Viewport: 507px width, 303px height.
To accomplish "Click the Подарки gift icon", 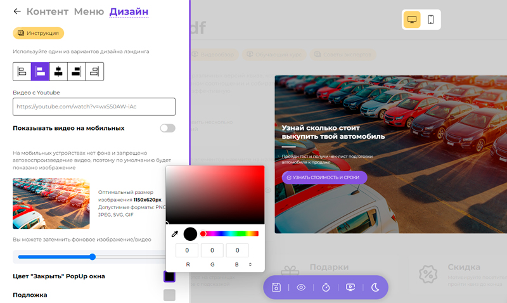I will [x=290, y=271].
